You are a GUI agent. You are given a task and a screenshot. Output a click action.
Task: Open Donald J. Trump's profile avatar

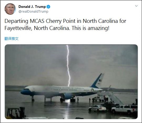click(x=10, y=9)
